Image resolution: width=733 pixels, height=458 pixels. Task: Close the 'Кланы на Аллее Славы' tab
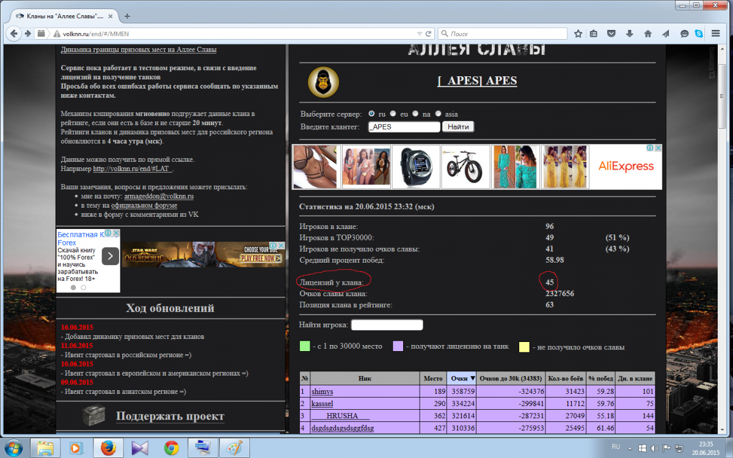pos(112,15)
